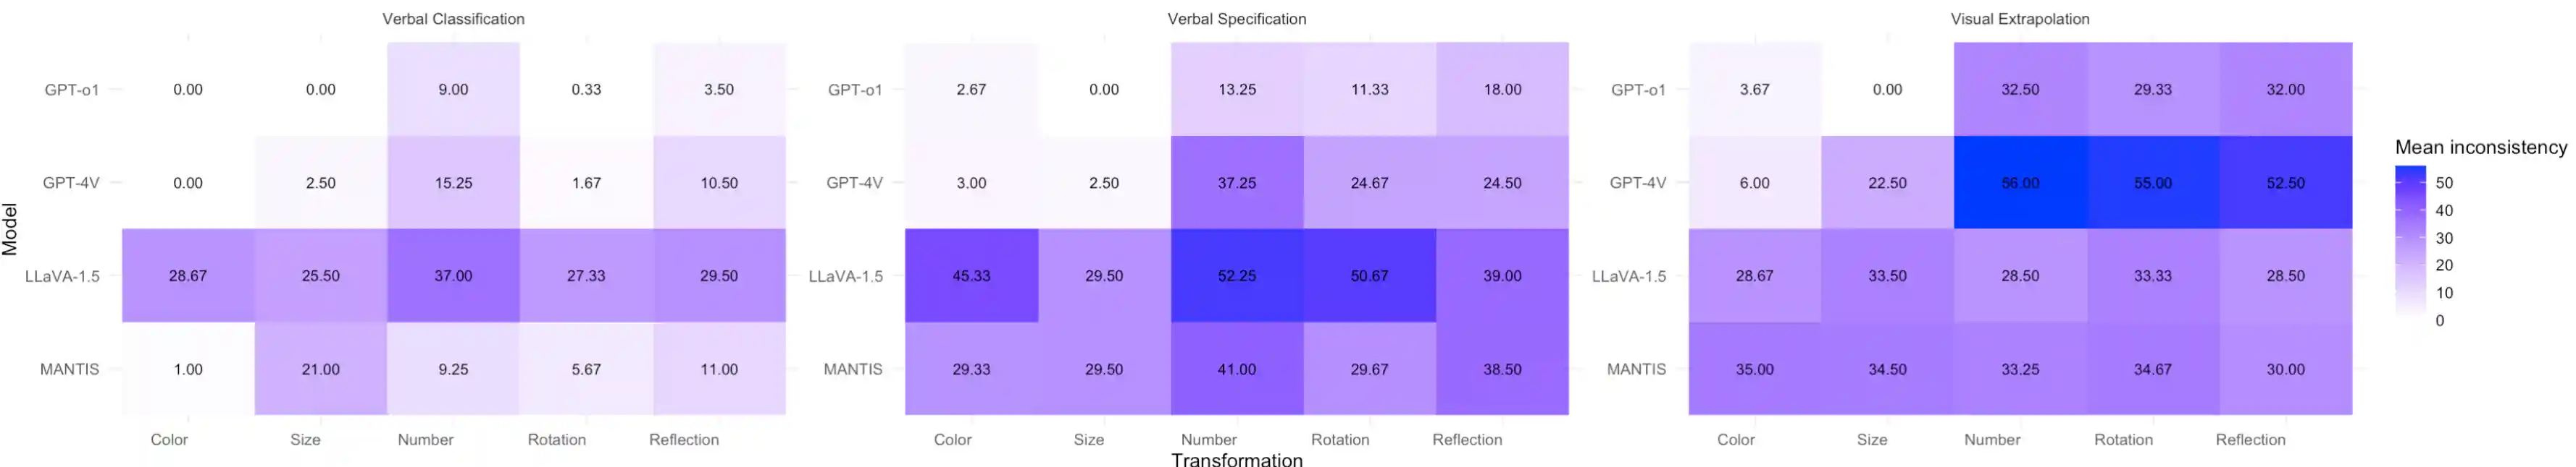The width and height of the screenshot is (2576, 467).
Task: Click GPT-4V row label in Verbal Specification
Action: [854, 183]
